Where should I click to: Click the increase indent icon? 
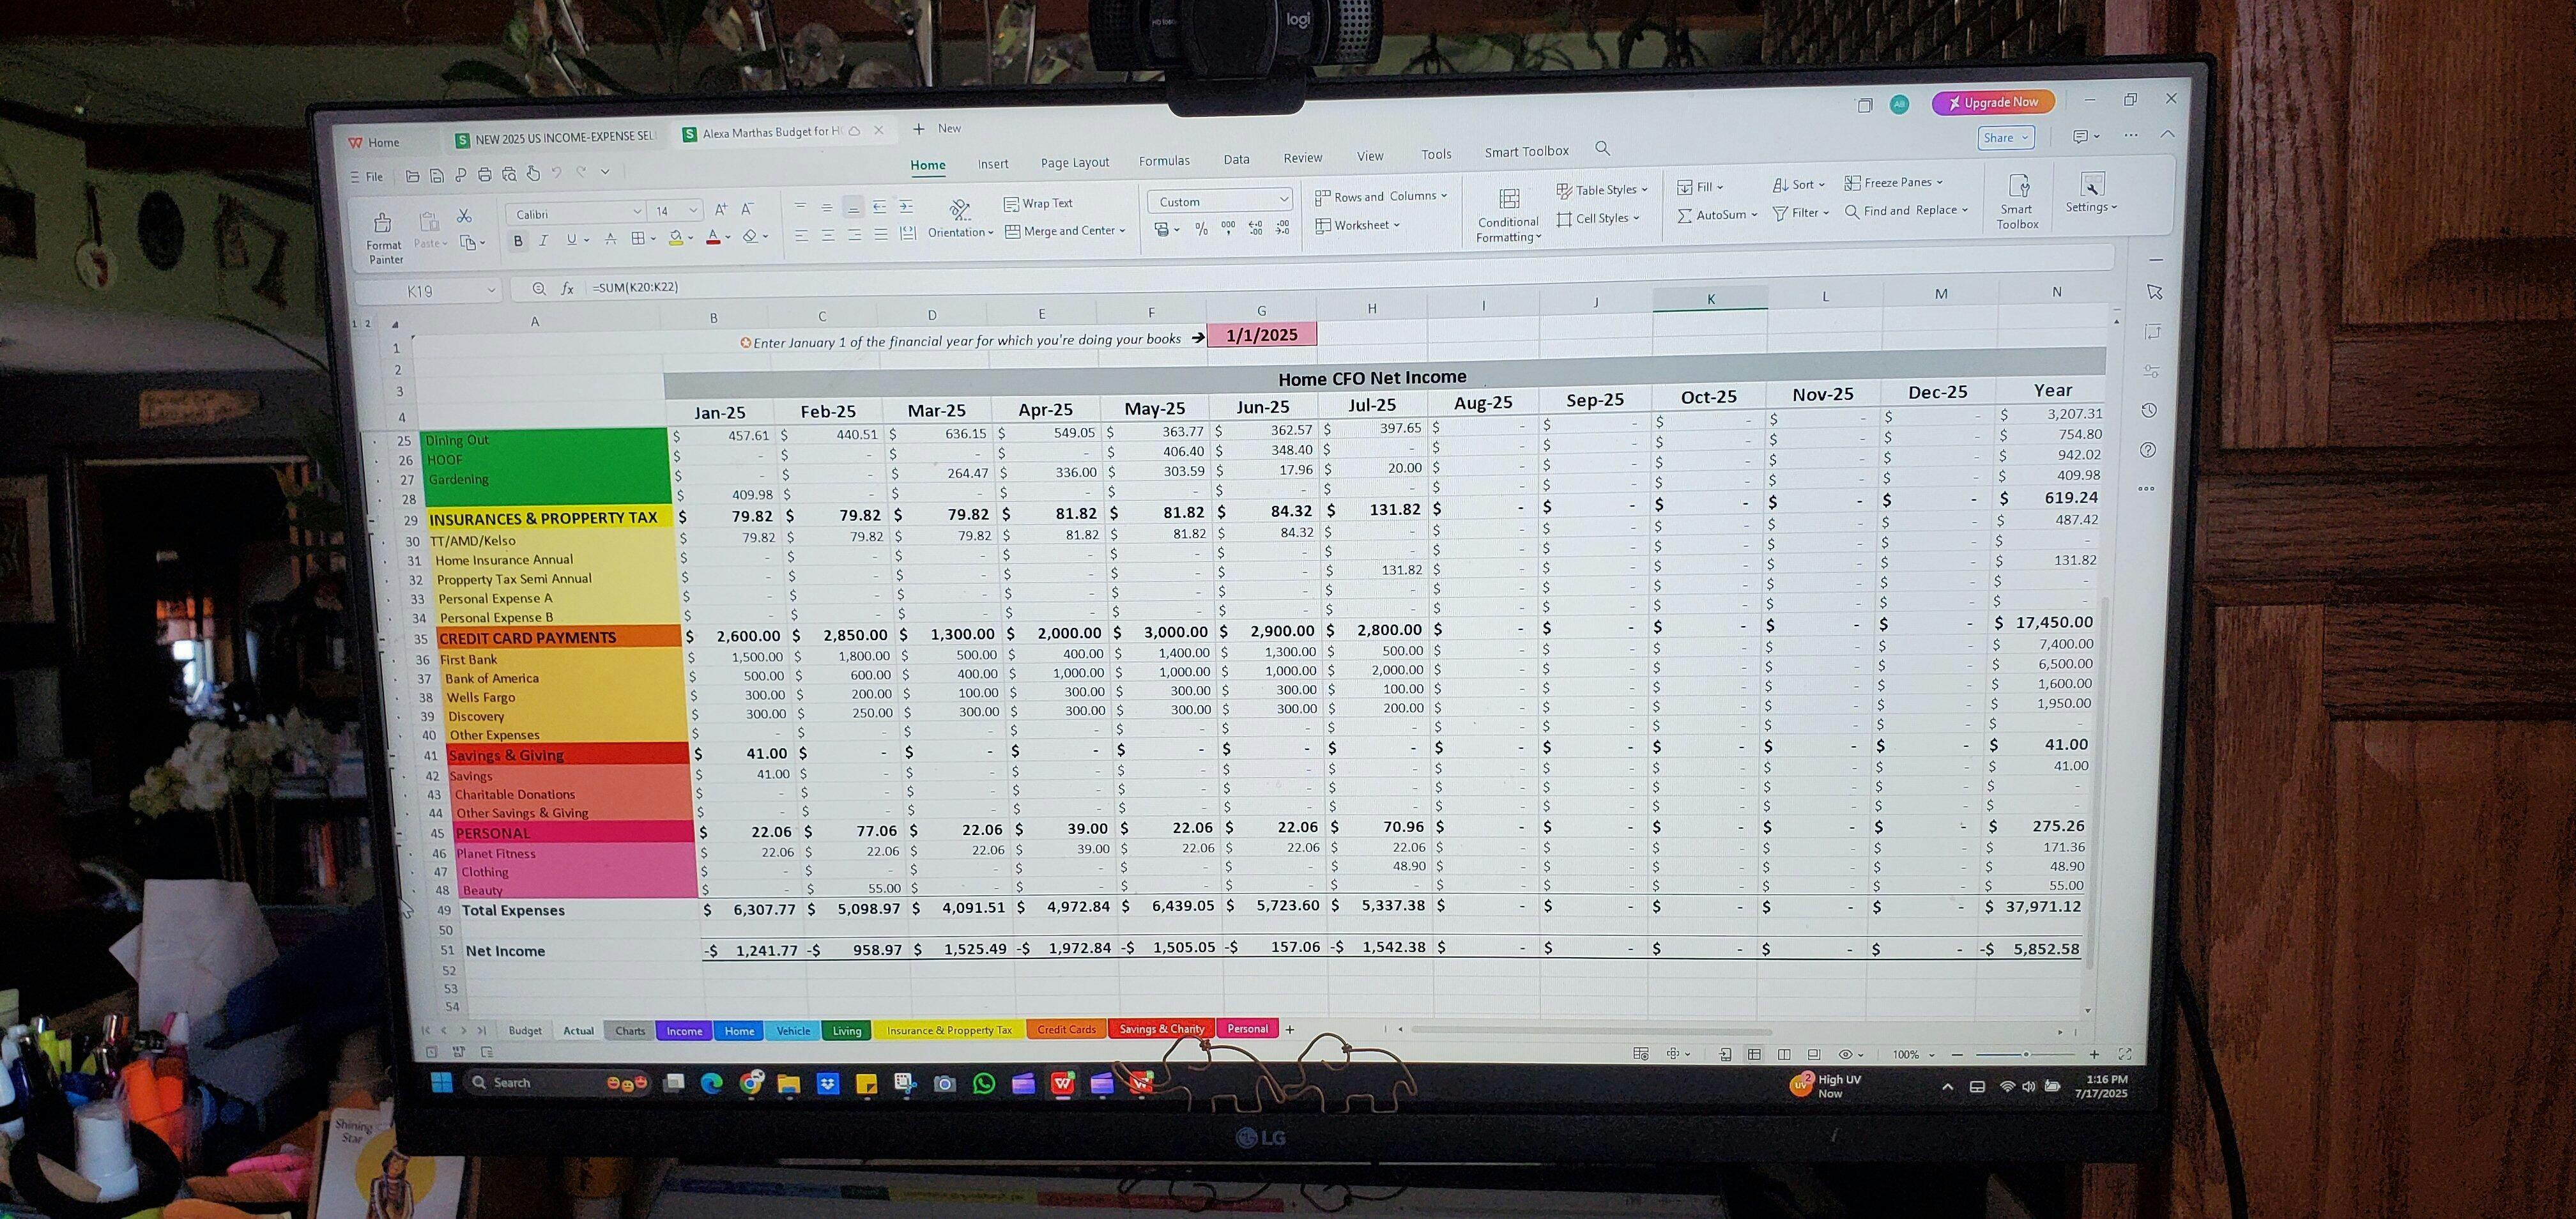coord(906,206)
